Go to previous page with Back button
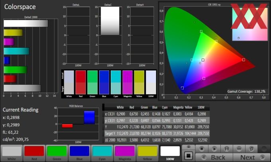 coord(214,157)
